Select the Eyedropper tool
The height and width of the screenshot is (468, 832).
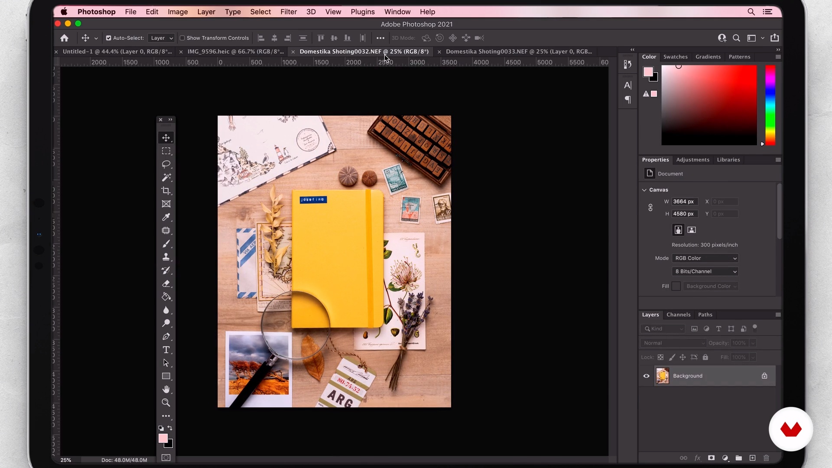pos(166,217)
